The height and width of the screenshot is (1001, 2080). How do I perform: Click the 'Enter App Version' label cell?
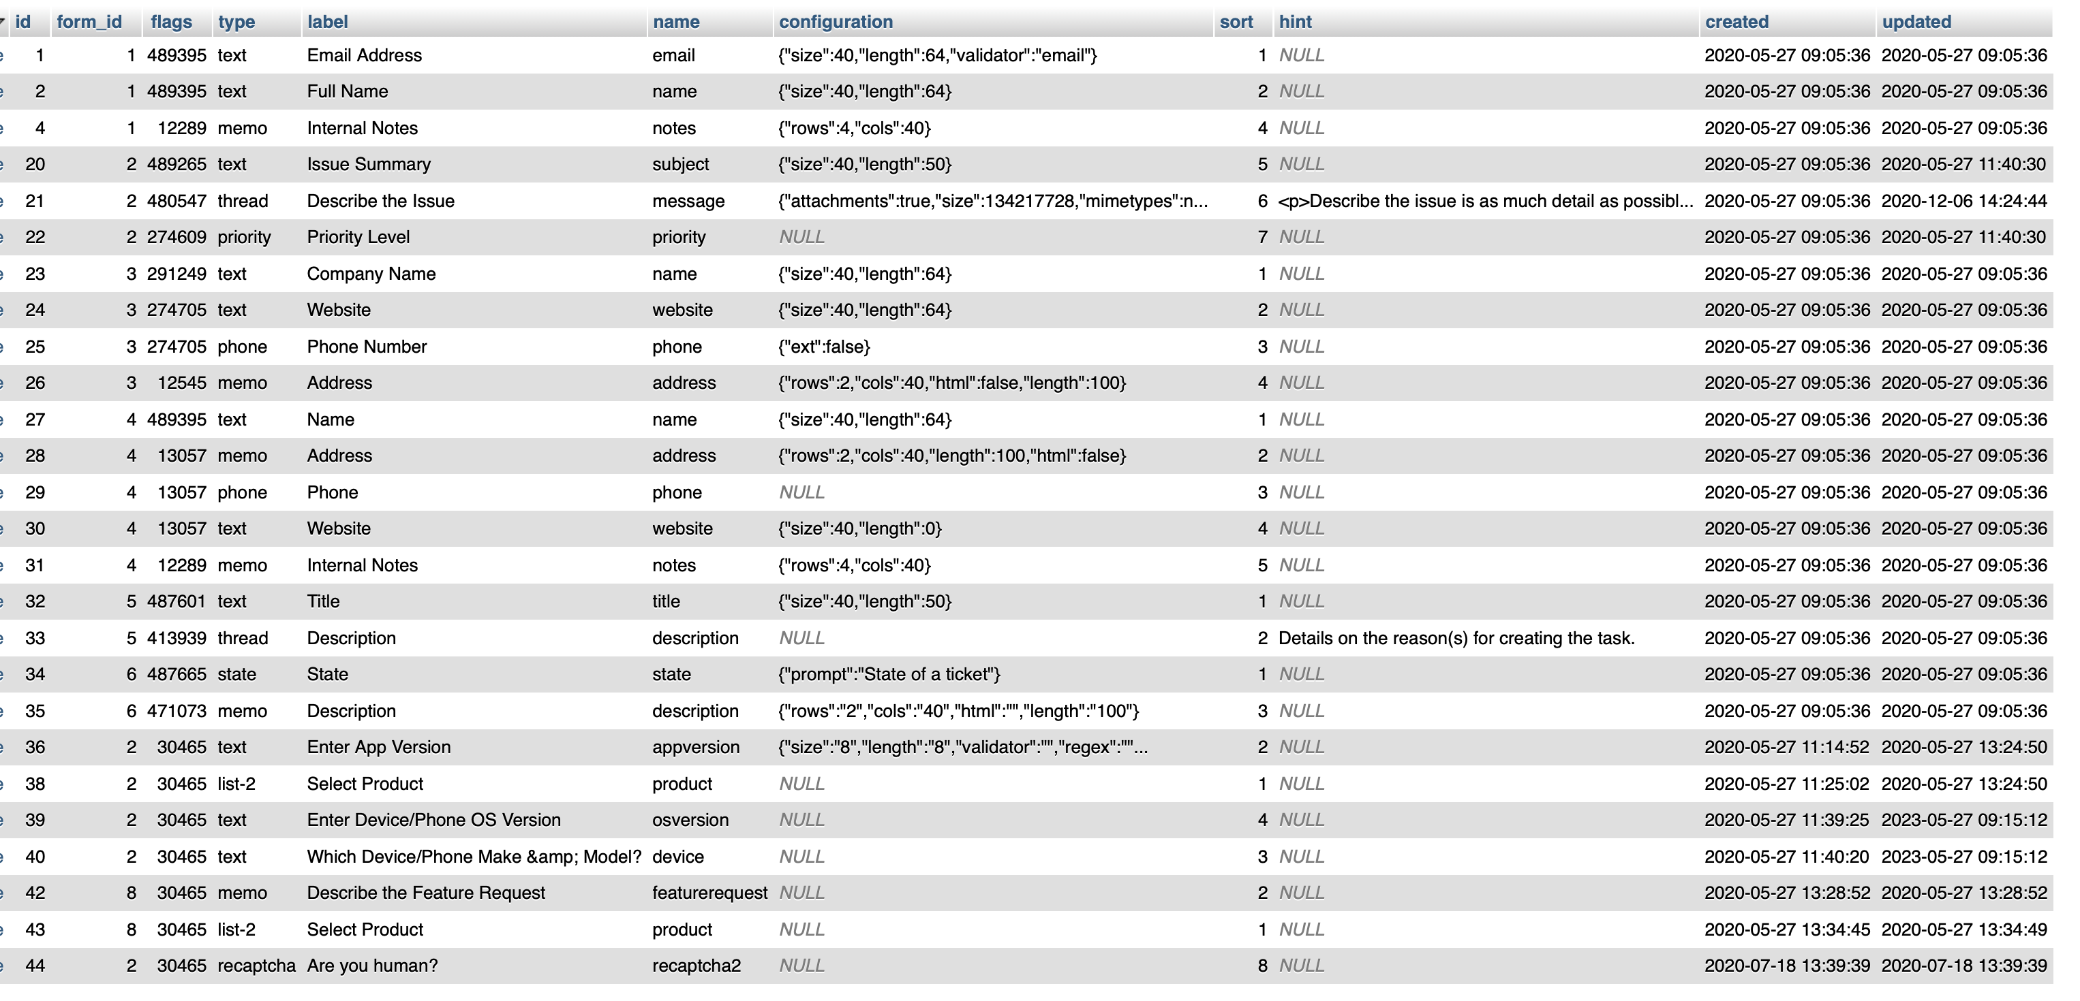coord(379,747)
